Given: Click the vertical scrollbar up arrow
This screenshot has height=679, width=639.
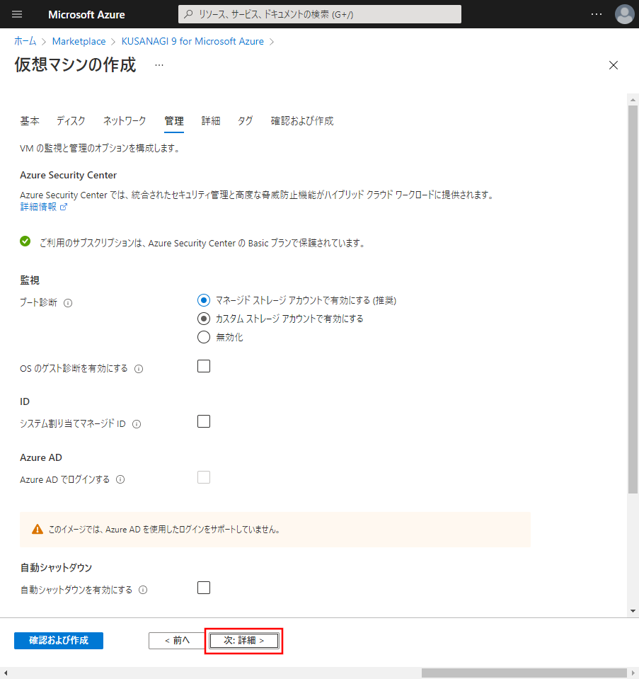Looking at the screenshot, I should click(633, 100).
